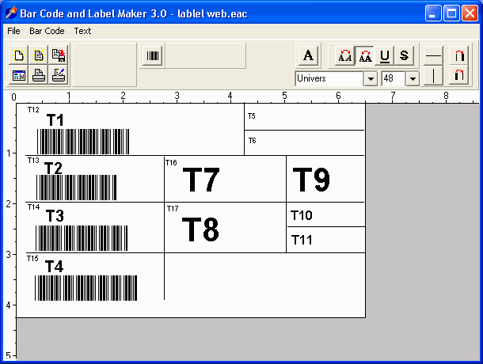Maximize the Bar Code and Label Maker window
The height and width of the screenshot is (364, 483).
click(451, 13)
